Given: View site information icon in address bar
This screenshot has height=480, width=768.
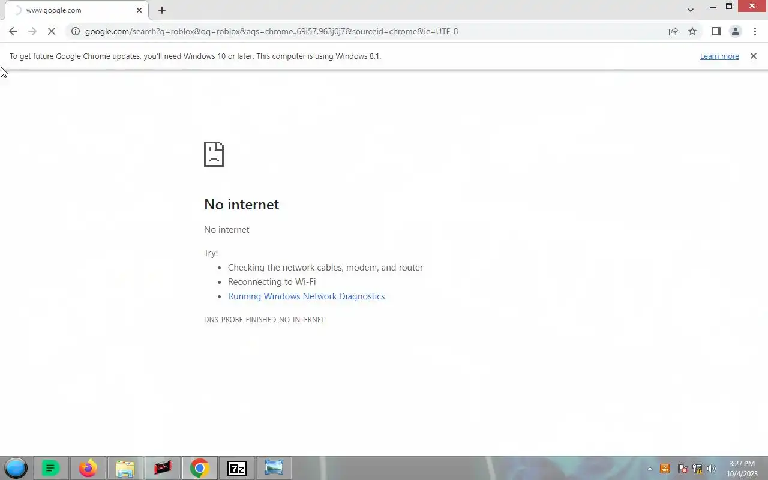Looking at the screenshot, I should tap(76, 31).
